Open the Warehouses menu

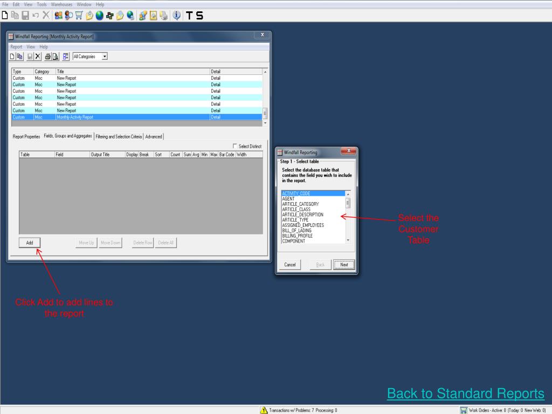61,4
